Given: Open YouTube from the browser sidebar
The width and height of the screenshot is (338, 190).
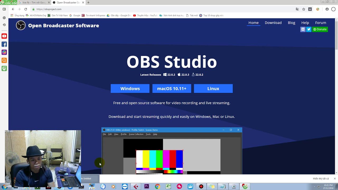Looking at the screenshot, I should point(4,36).
